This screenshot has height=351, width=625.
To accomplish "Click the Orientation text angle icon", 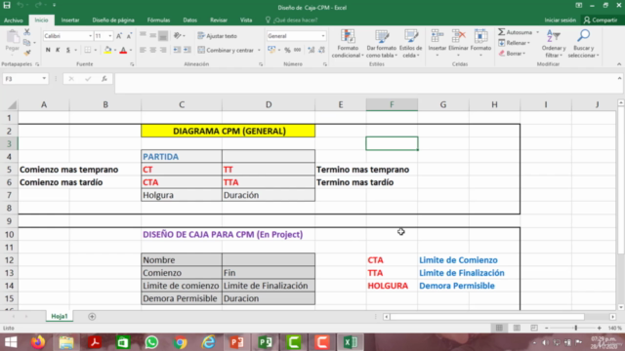I will (178, 36).
